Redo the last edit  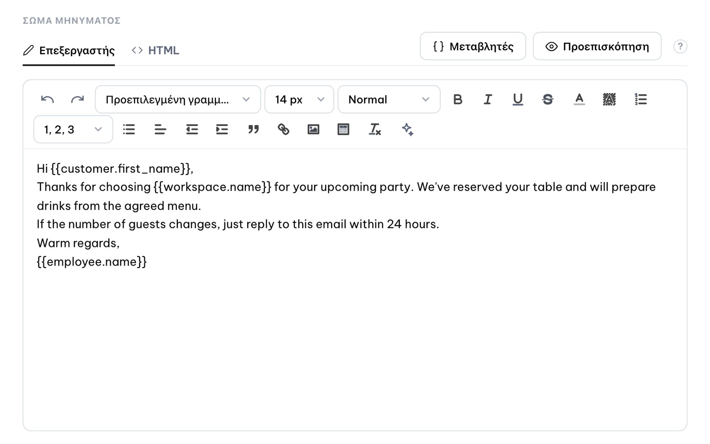(x=77, y=99)
